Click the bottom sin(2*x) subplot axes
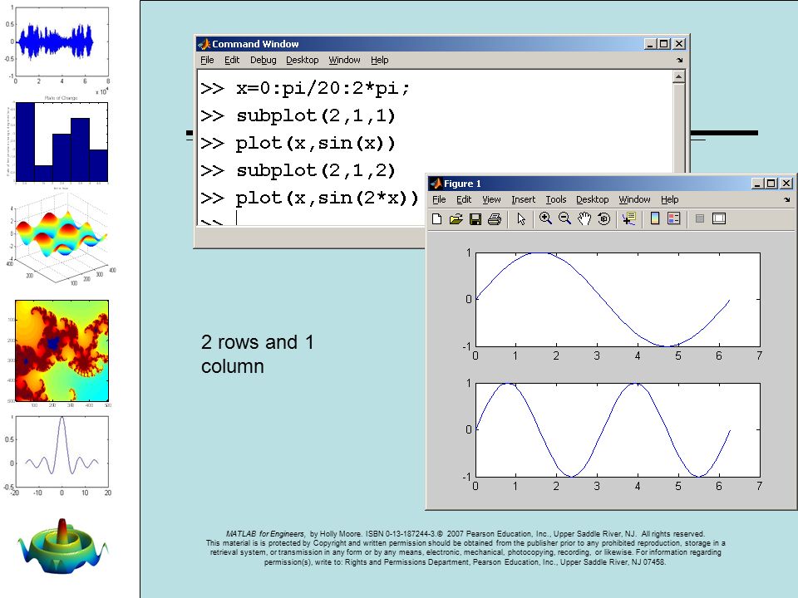The width and height of the screenshot is (798, 598). pyautogui.click(x=618, y=429)
